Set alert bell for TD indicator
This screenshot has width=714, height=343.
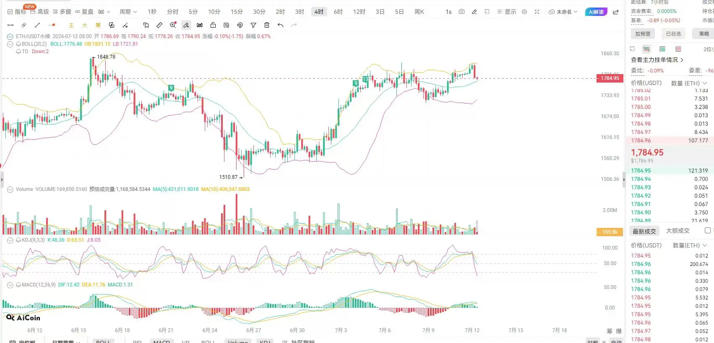tap(18, 52)
